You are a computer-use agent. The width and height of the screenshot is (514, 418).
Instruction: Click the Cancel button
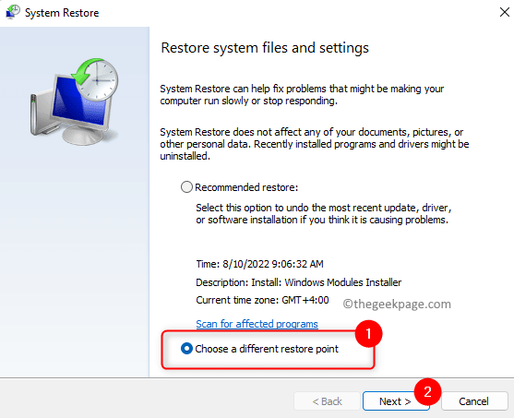click(474, 401)
